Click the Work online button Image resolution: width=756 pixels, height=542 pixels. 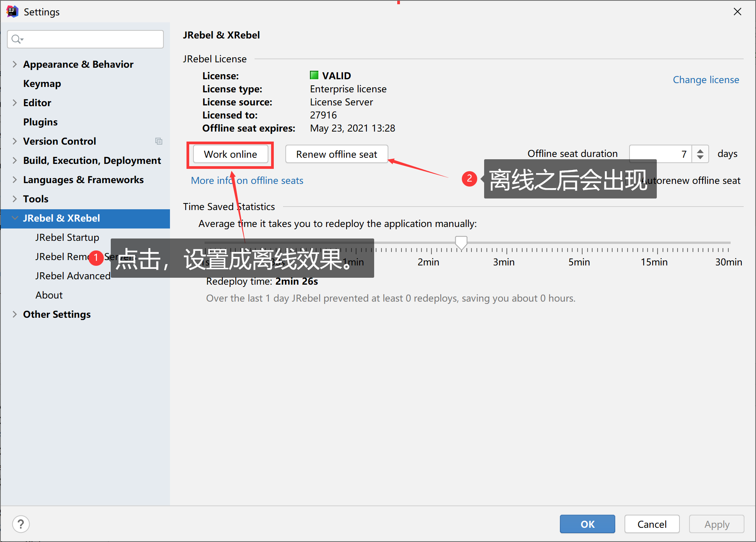coord(230,154)
